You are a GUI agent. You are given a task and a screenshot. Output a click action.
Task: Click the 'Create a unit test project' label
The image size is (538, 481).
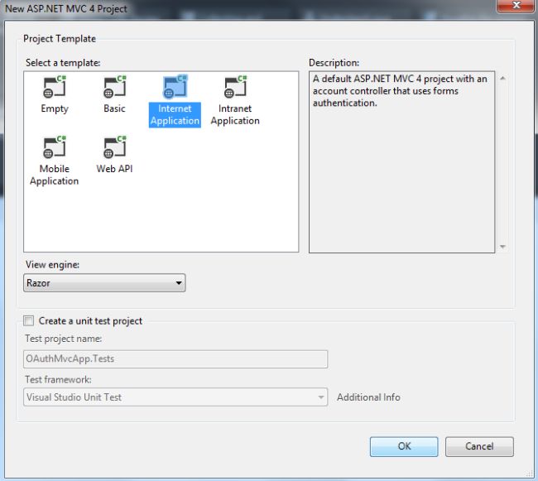[90, 321]
